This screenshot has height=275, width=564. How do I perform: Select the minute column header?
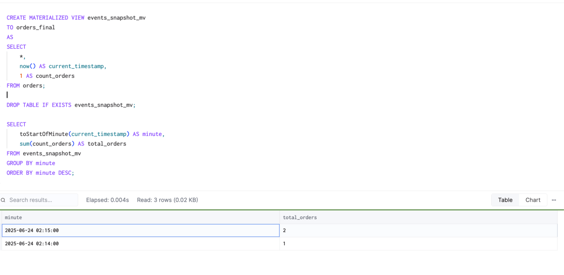coord(141,217)
